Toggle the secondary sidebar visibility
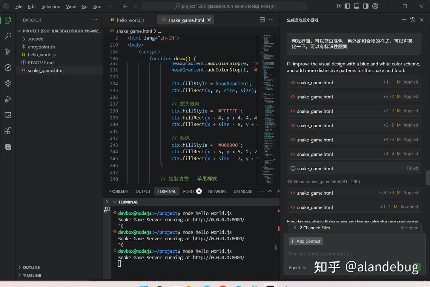The image size is (430, 287). [x=365, y=6]
